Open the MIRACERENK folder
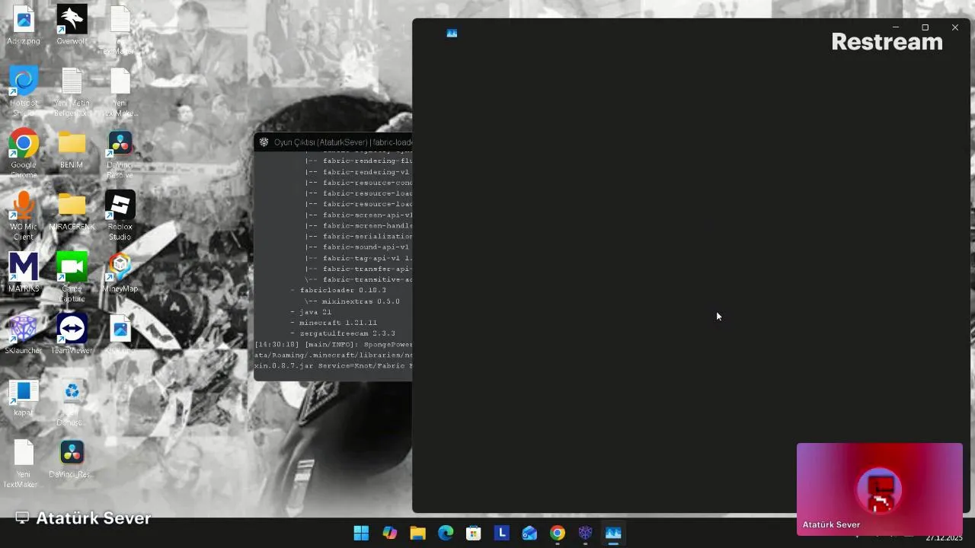This screenshot has width=975, height=548. click(x=72, y=211)
